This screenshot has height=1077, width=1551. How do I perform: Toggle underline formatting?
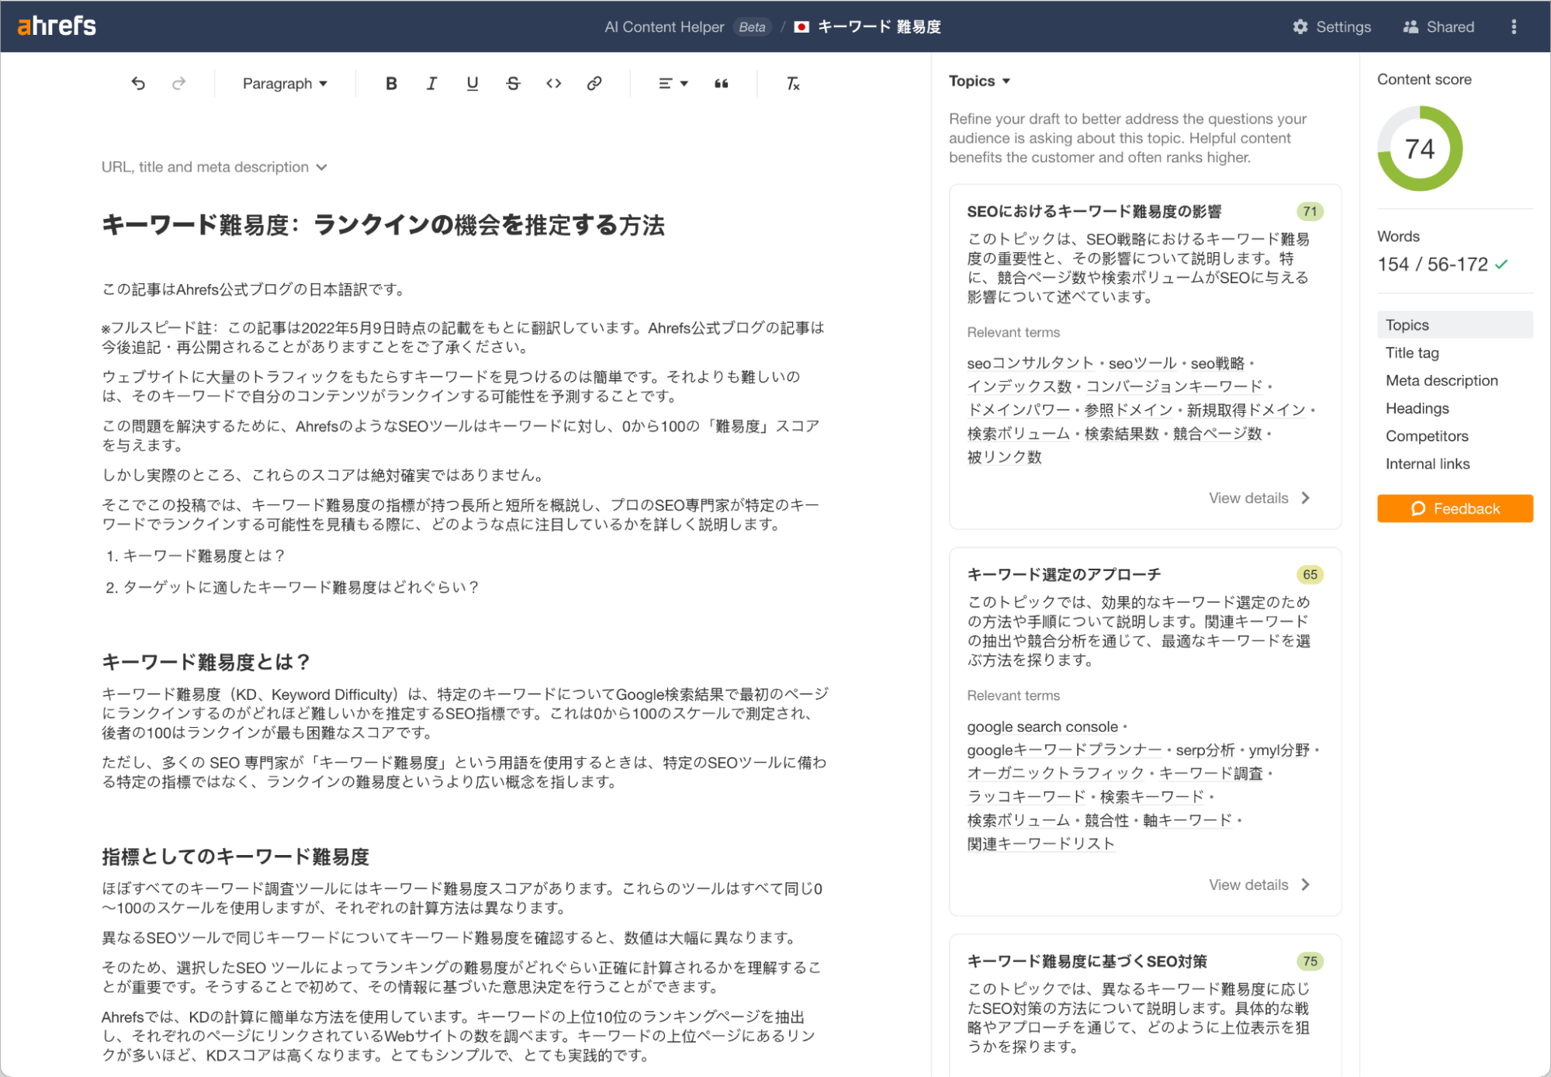click(472, 83)
